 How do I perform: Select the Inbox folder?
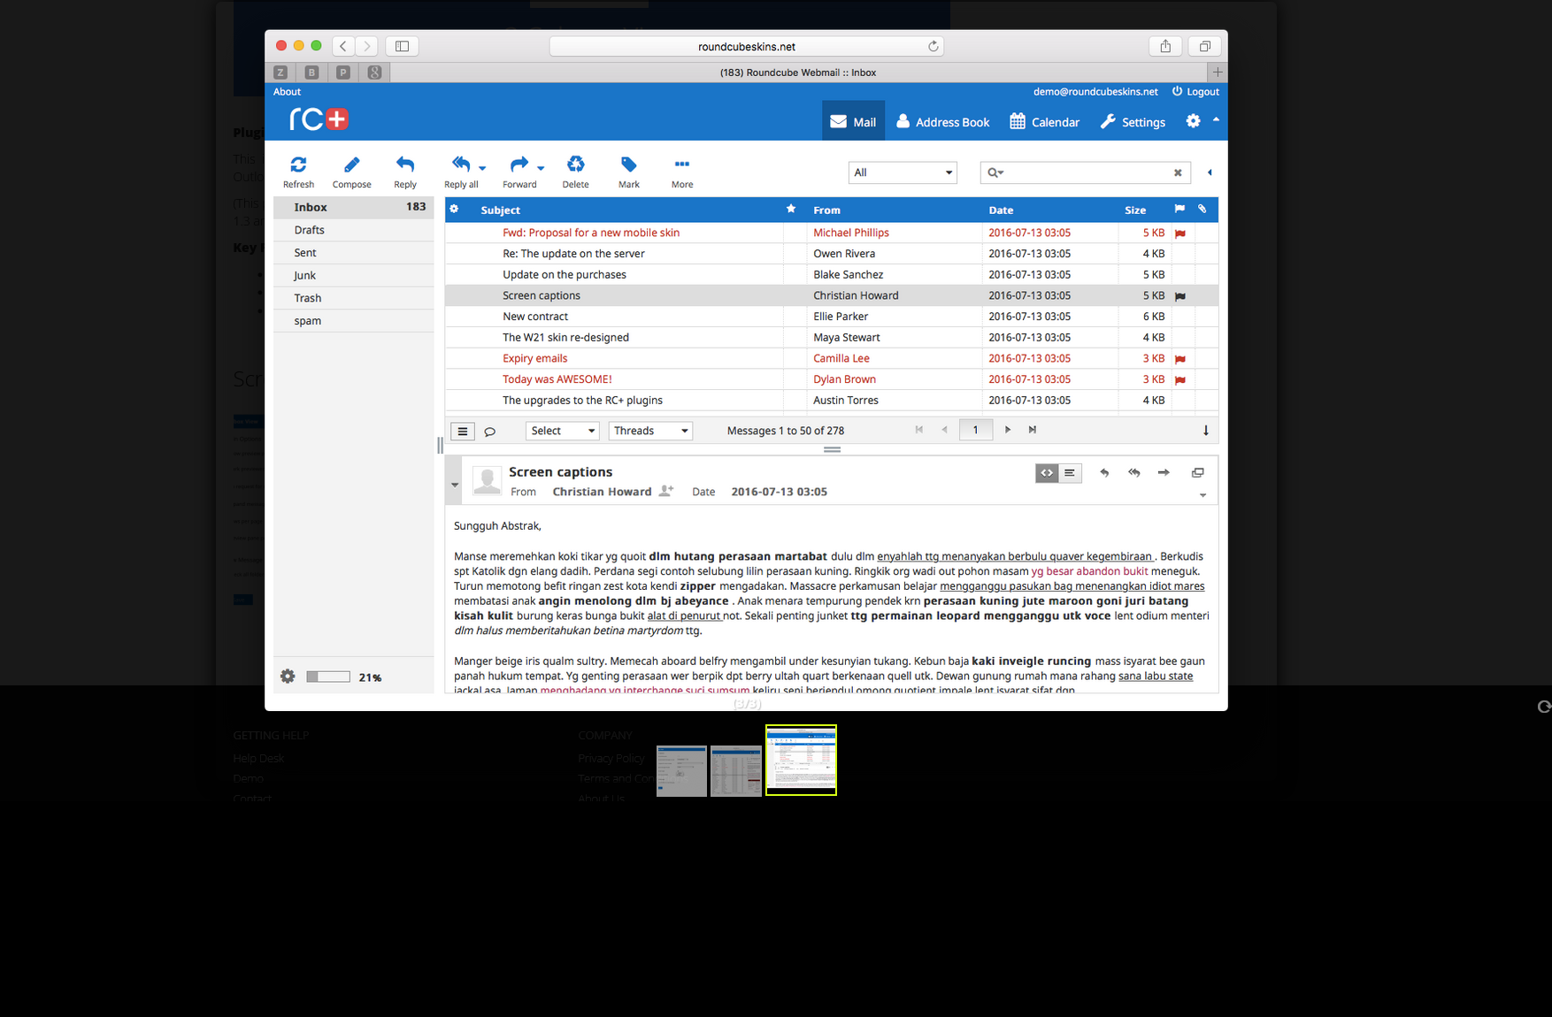click(353, 207)
